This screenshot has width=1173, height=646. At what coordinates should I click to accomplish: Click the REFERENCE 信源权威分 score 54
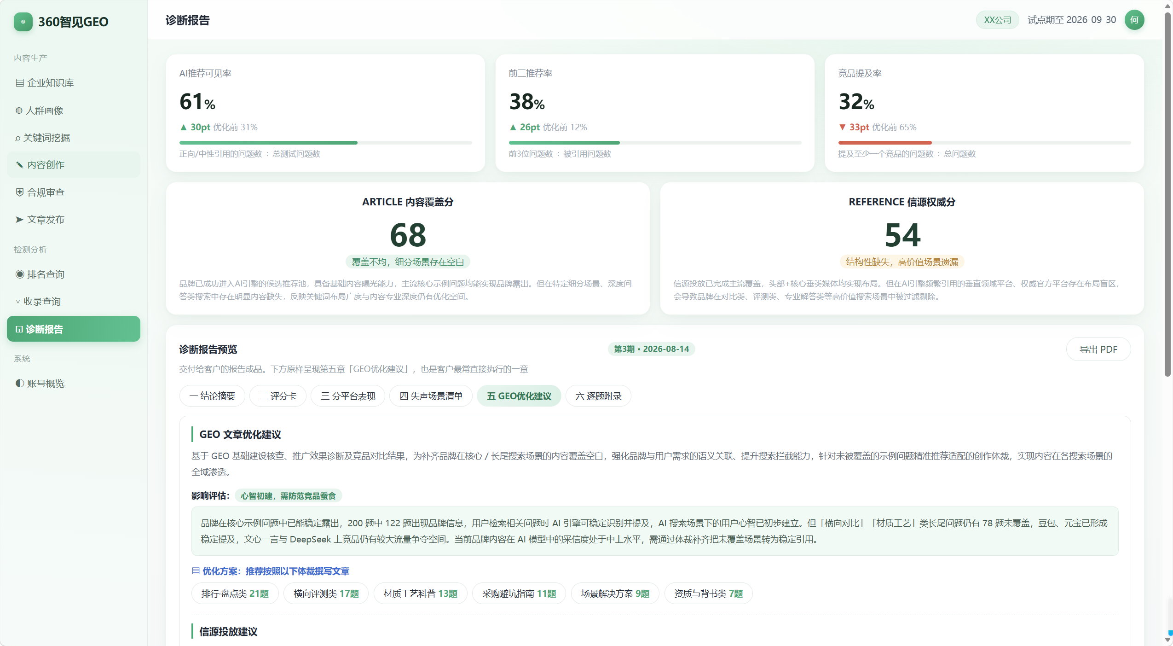[902, 235]
